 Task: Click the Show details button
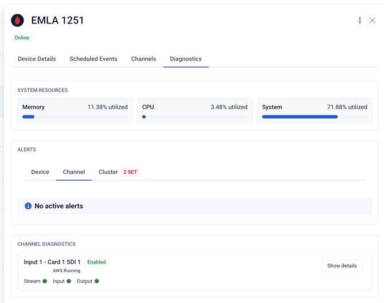[342, 266]
